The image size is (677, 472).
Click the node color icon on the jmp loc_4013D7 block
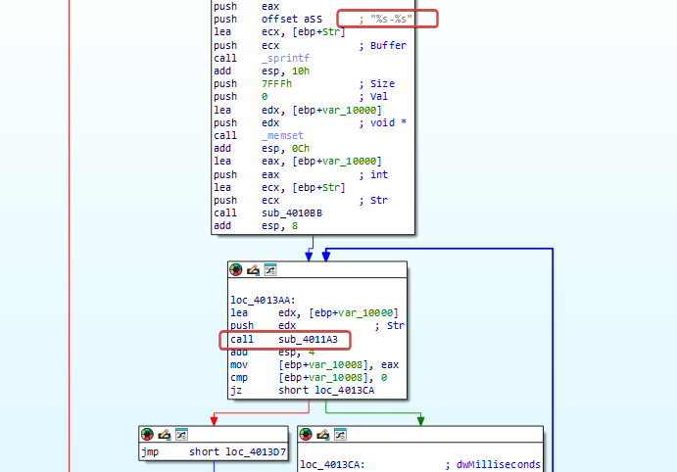[x=147, y=434]
